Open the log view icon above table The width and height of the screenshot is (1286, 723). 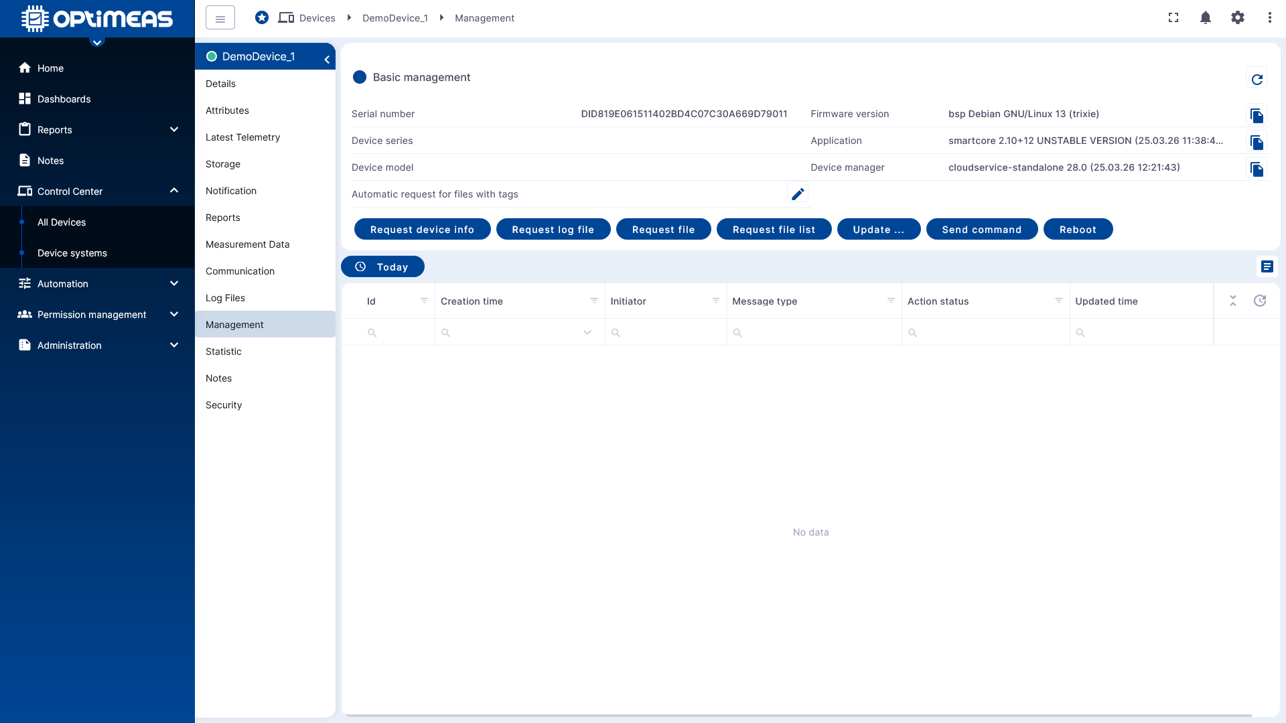point(1267,266)
